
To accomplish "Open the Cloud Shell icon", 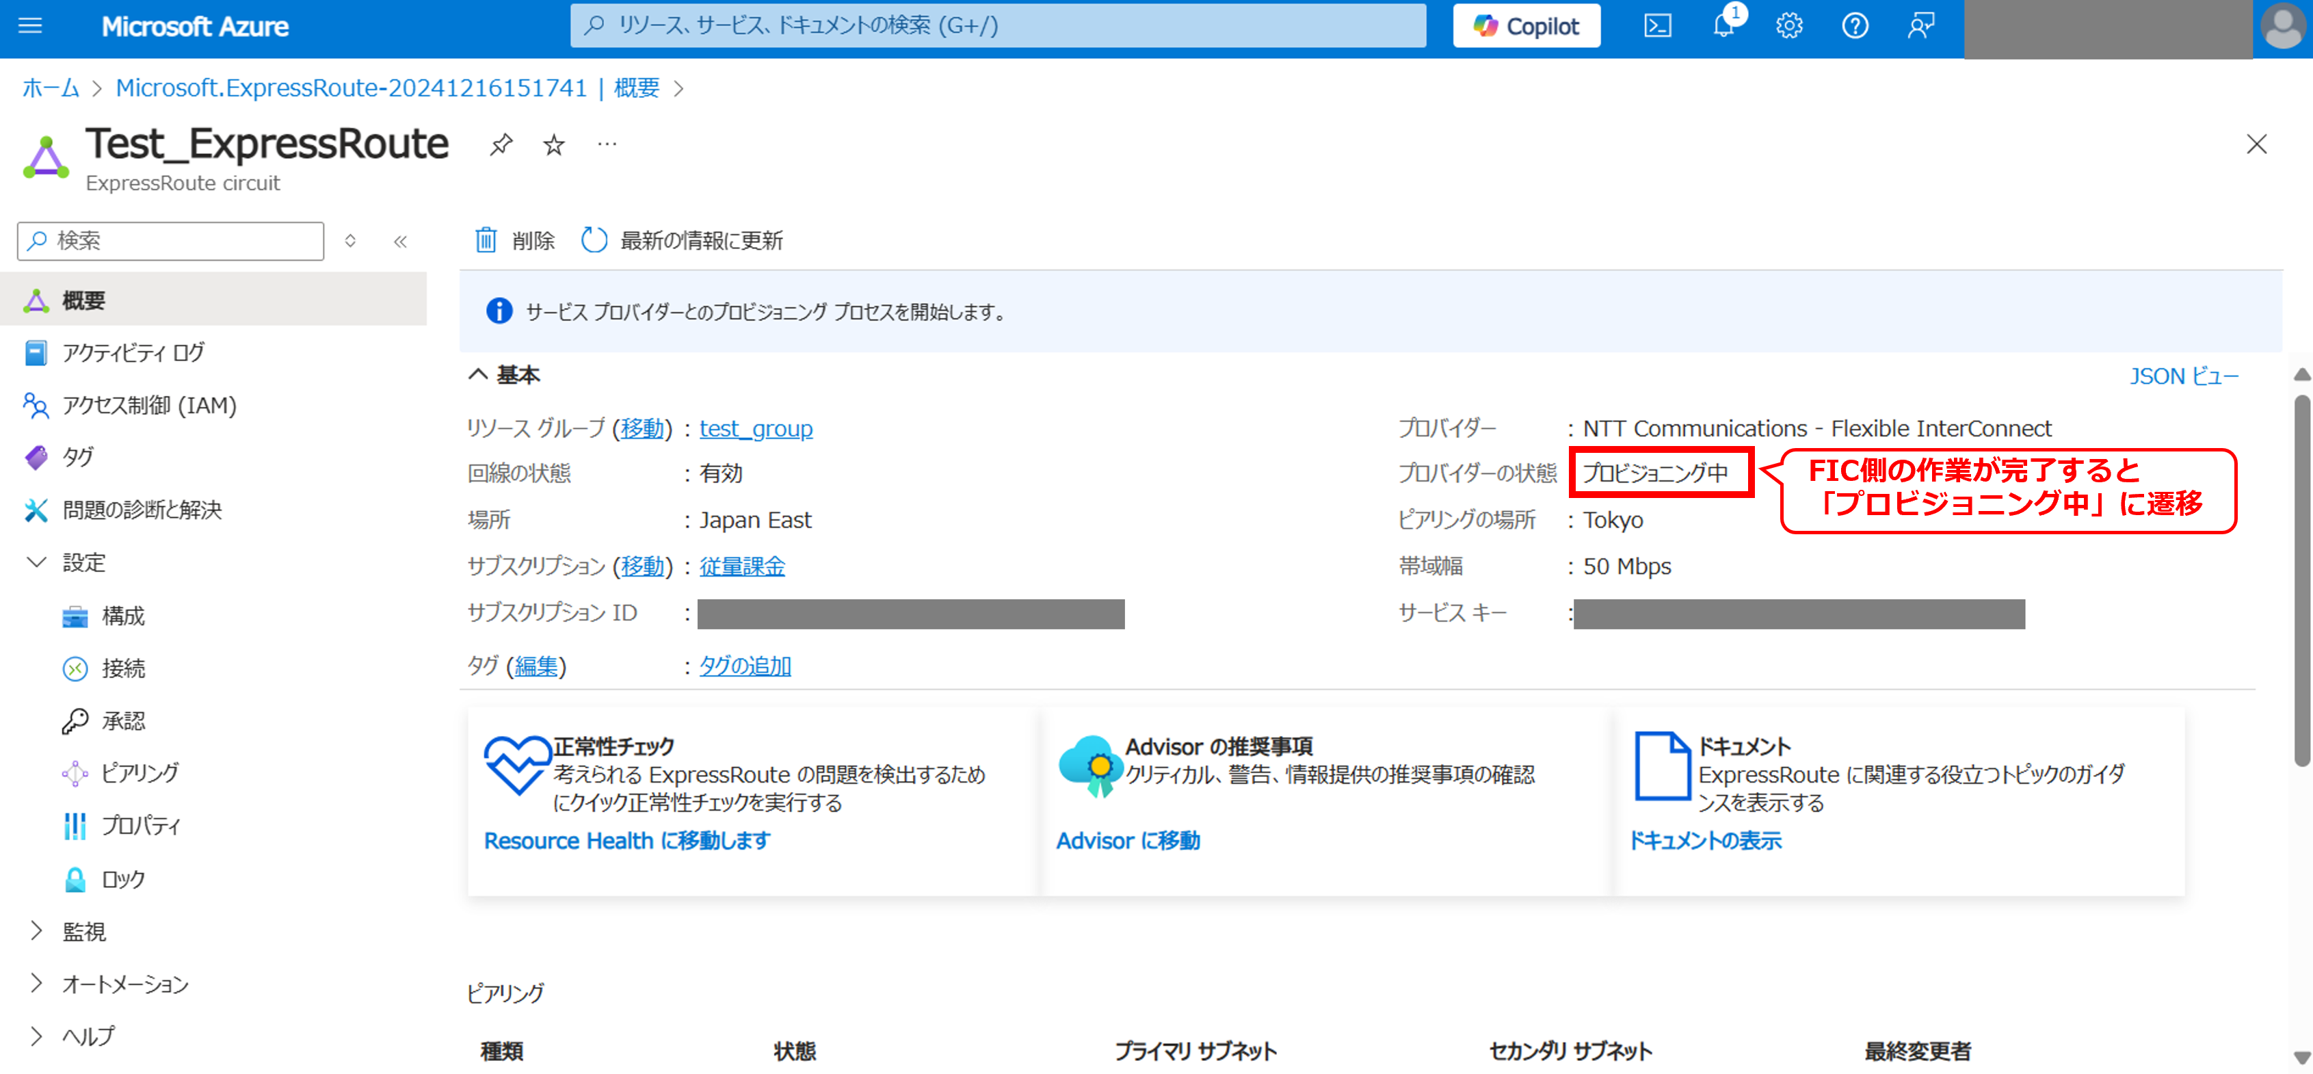I will tap(1656, 26).
